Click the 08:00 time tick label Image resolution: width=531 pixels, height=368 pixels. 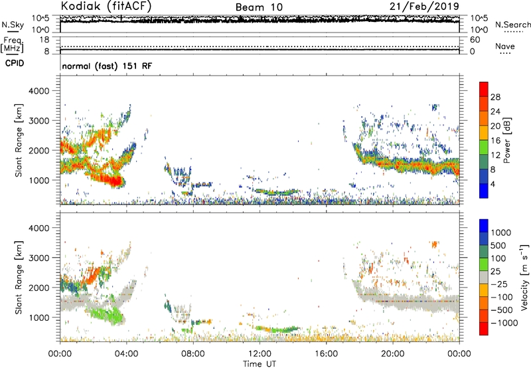(193, 354)
